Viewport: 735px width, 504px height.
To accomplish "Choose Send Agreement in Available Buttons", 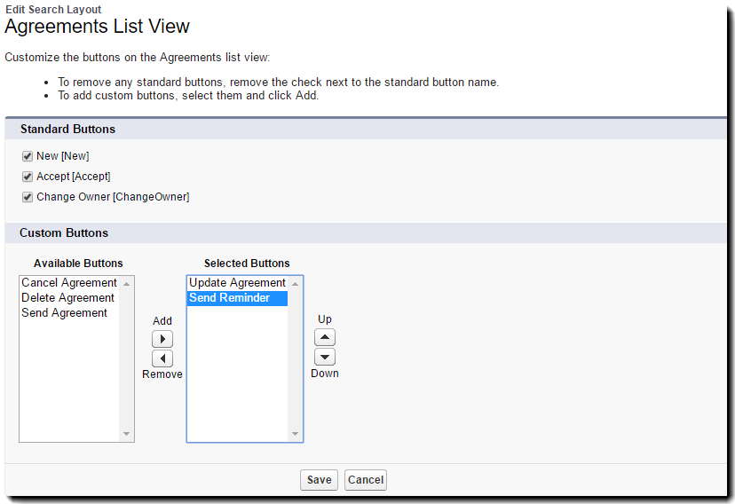I will pyautogui.click(x=65, y=313).
